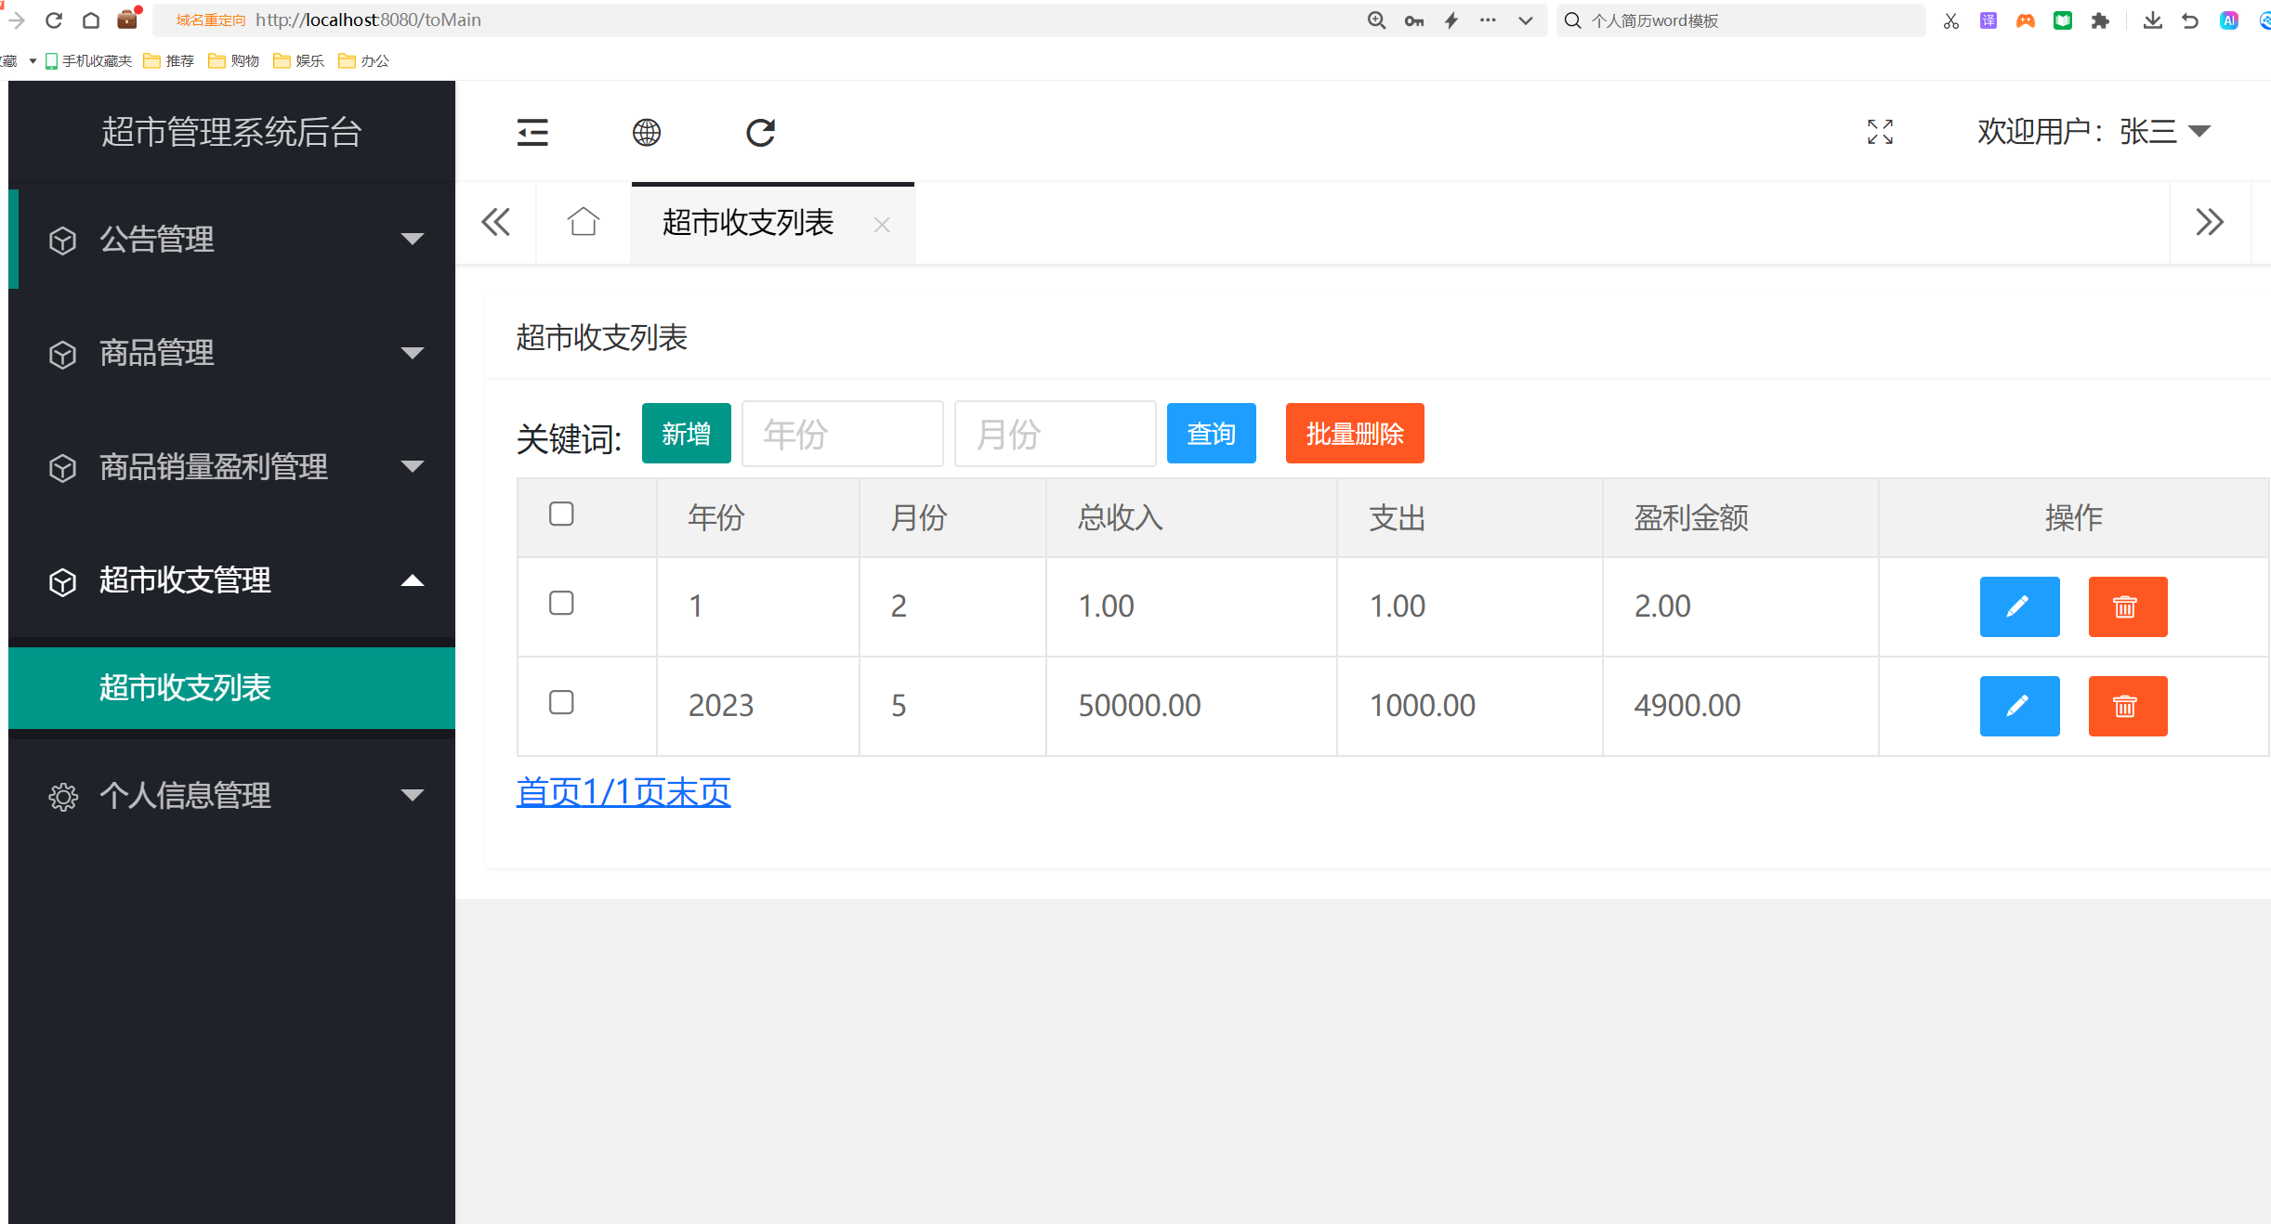Click the 年份 search input field

click(842, 433)
